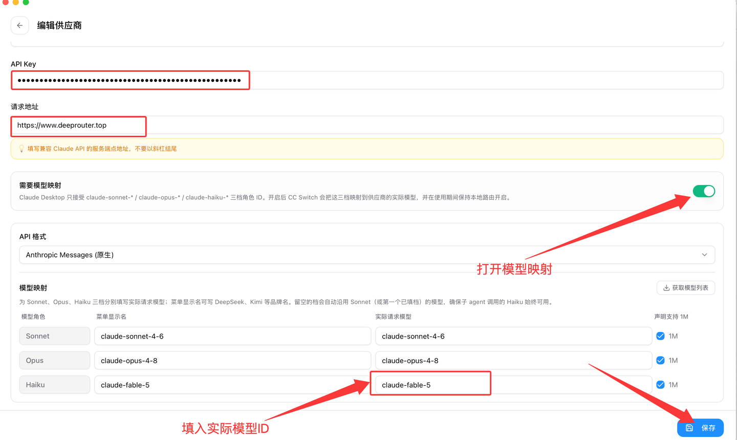Click the API Key password field
This screenshot has height=440, width=737.
point(367,80)
